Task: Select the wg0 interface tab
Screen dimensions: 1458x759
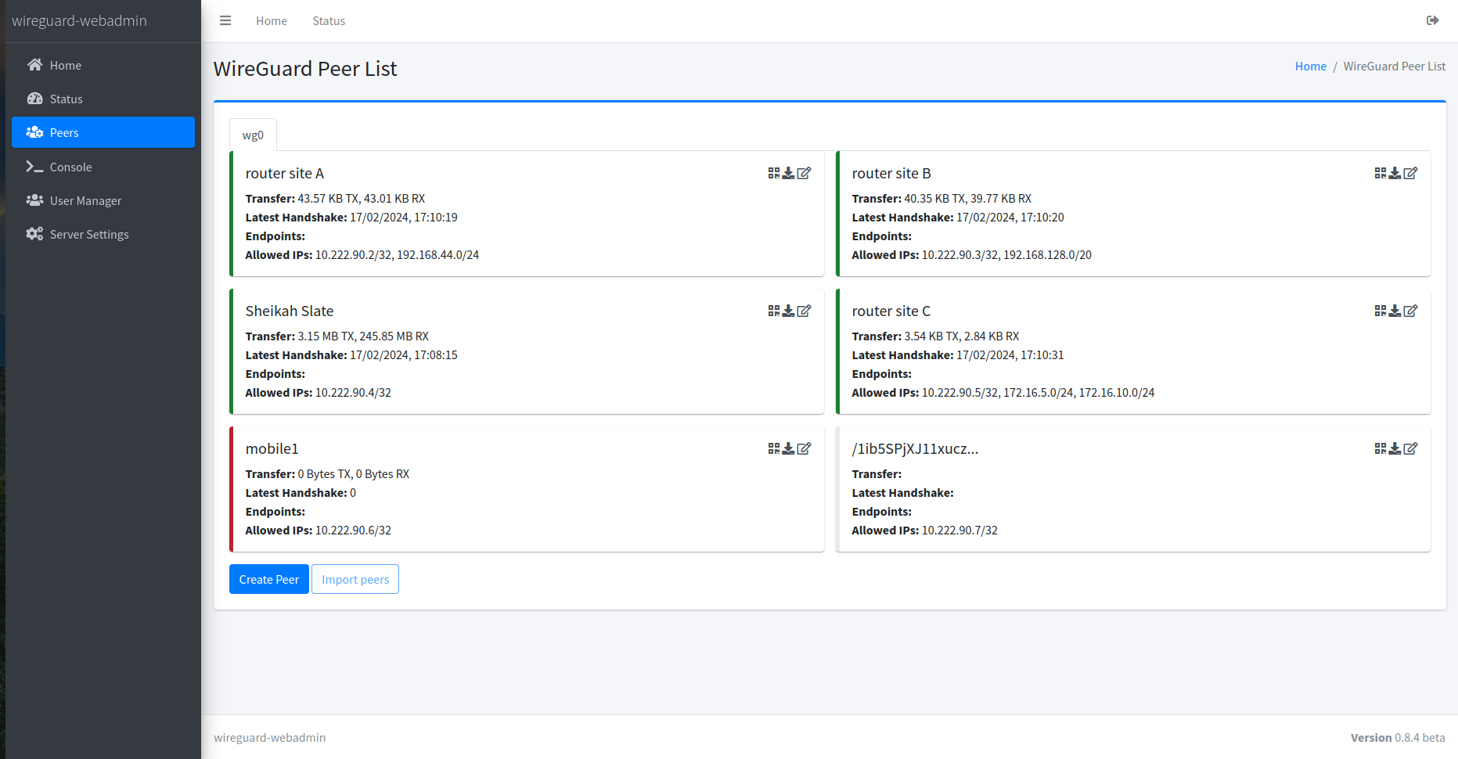Action: [x=253, y=135]
